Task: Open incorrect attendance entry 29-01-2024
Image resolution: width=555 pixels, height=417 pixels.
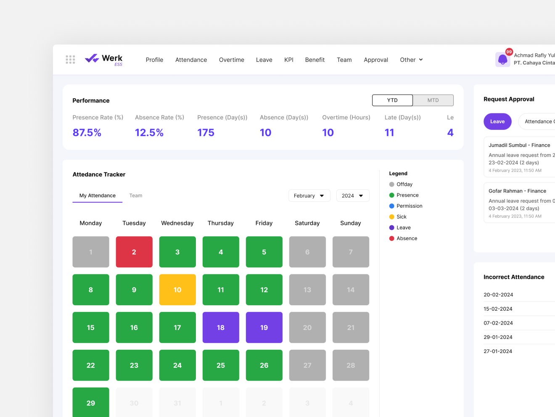Action: click(519, 337)
